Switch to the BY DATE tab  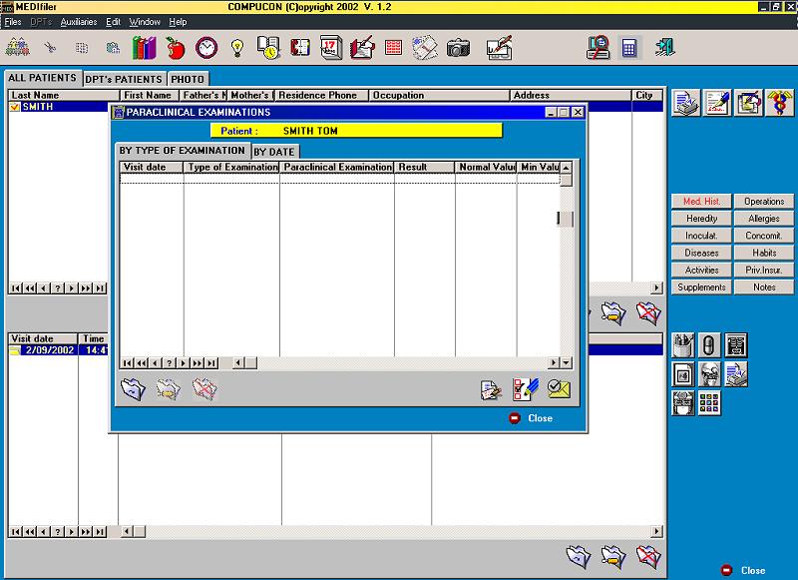point(274,152)
